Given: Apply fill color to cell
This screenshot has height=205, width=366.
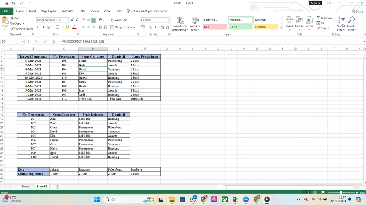Looking at the screenshot, I should tap(67, 27).
